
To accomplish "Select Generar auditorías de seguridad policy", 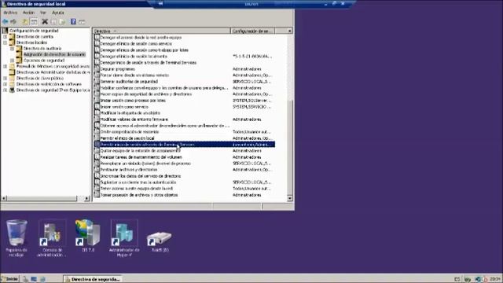I will pos(185,82).
